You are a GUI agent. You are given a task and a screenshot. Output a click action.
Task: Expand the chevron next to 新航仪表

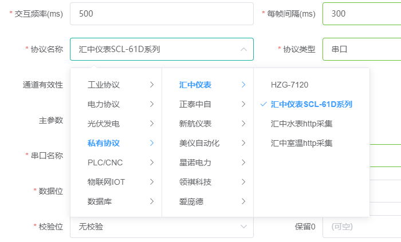243,124
